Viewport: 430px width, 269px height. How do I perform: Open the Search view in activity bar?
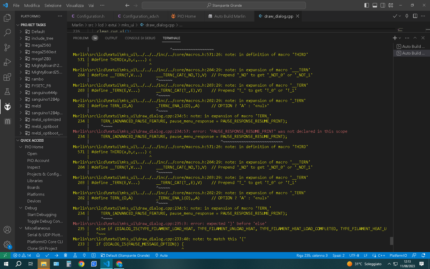(x=7, y=33)
